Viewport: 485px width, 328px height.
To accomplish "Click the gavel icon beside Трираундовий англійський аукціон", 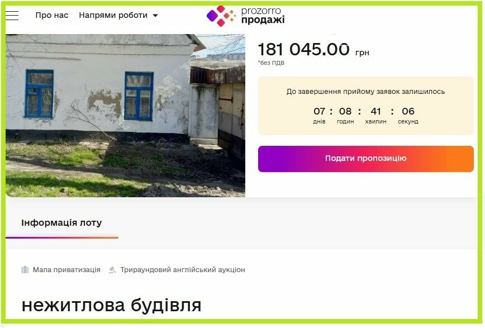I will pos(112,269).
